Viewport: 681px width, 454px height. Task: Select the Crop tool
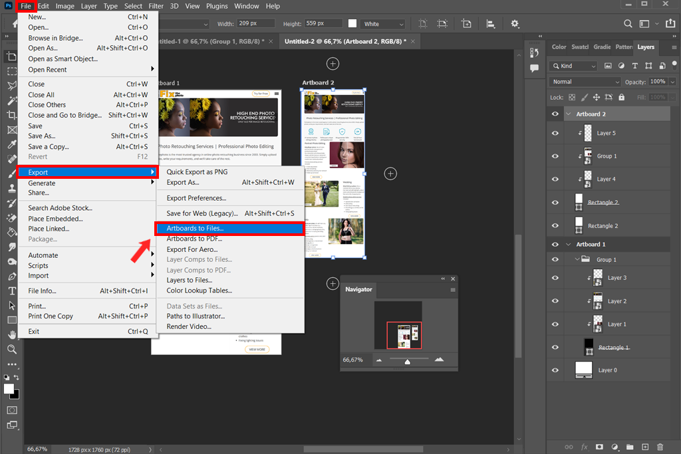[x=12, y=115]
